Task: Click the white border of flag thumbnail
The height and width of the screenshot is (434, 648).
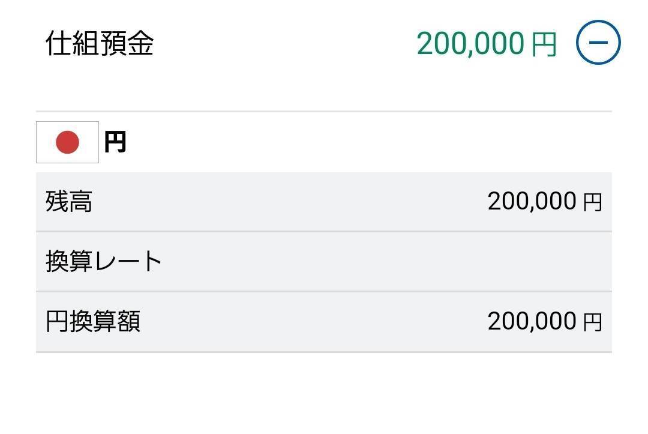Action: point(42,142)
